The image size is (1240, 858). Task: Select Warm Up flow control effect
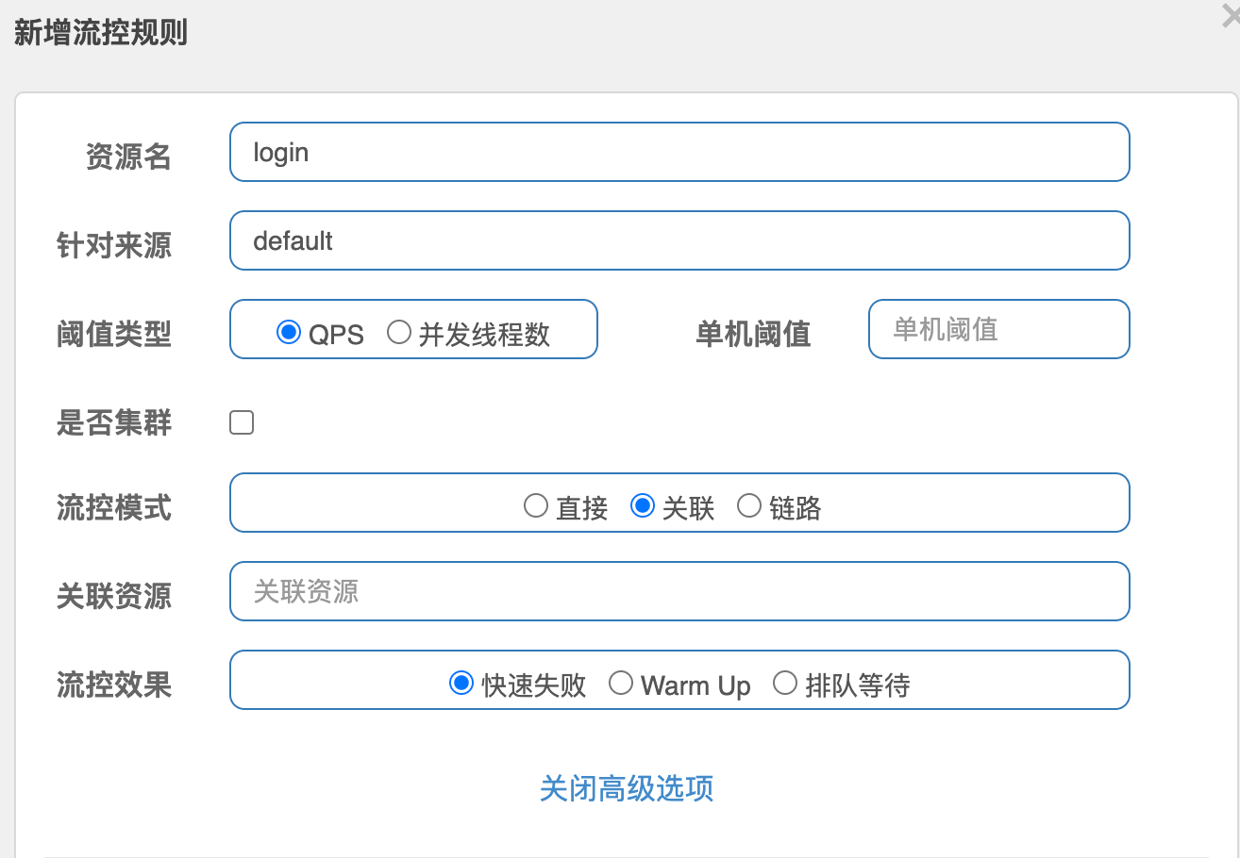pos(621,683)
